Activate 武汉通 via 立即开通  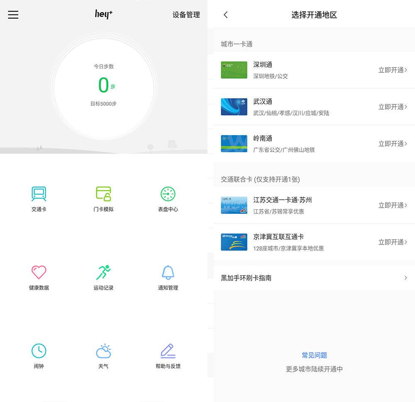pyautogui.click(x=391, y=107)
